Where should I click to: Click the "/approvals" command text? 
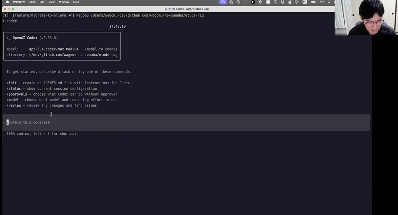pyautogui.click(x=17, y=94)
